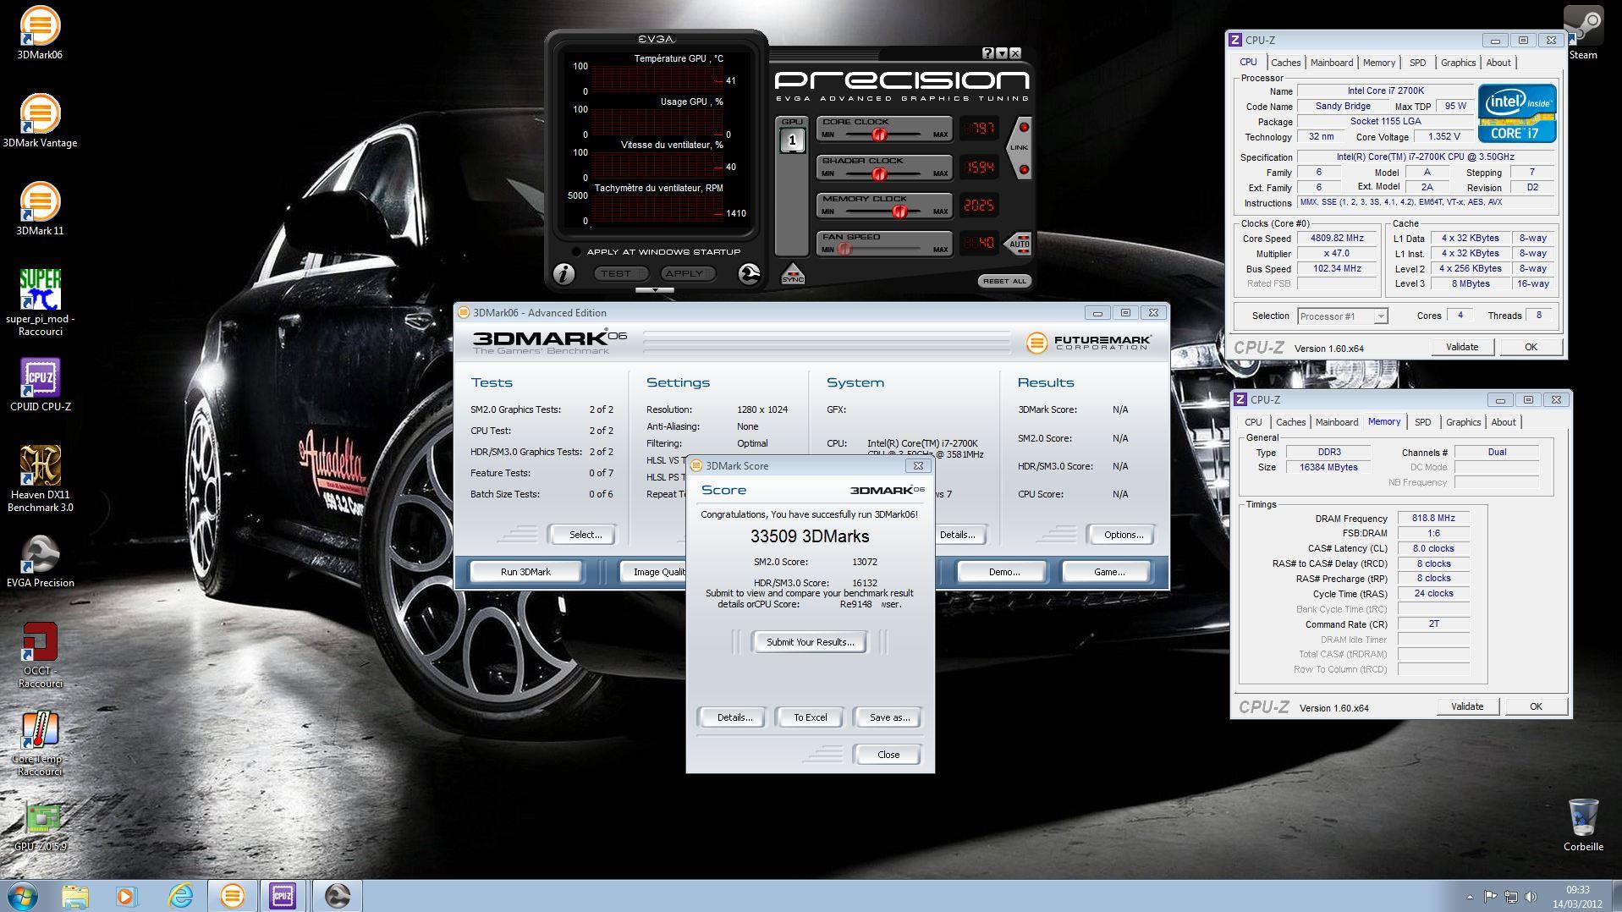Click OK in lower CPU-Z window
This screenshot has height=912, width=1622.
point(1535,706)
